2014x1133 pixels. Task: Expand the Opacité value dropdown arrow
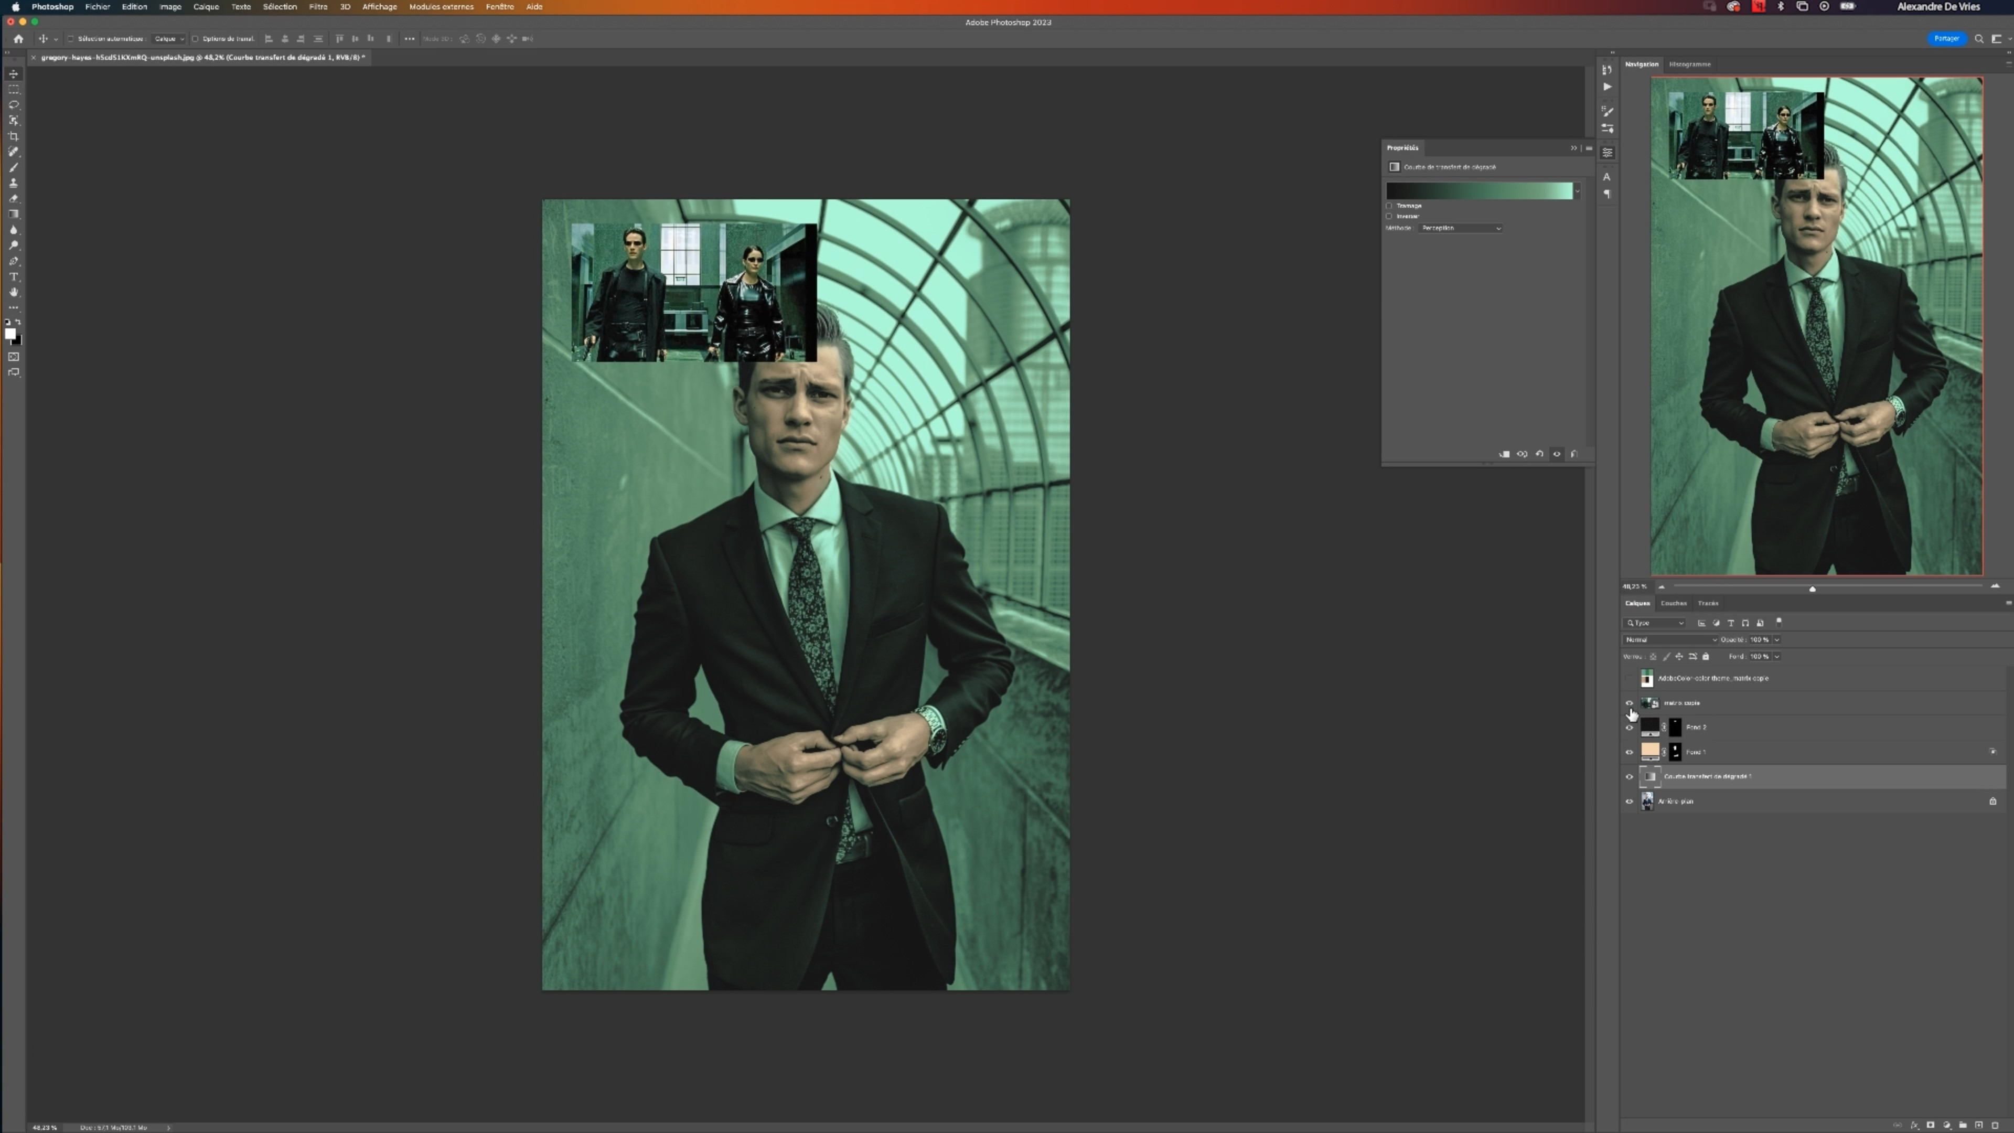(1776, 639)
